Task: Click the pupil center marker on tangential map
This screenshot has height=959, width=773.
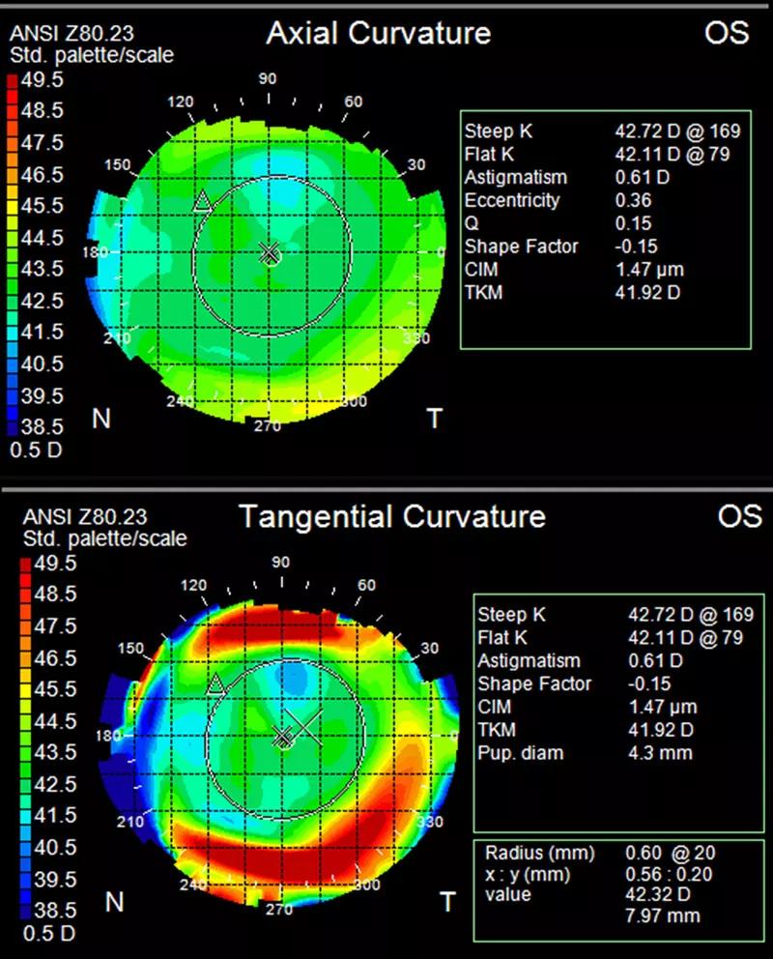Action: tap(283, 737)
